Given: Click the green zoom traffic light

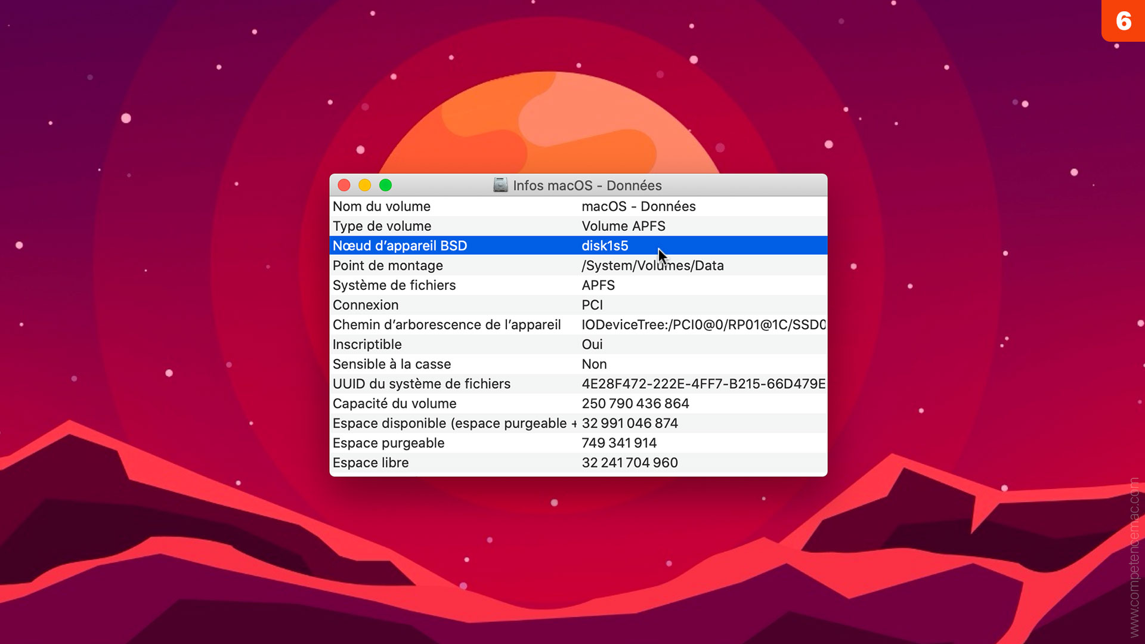Looking at the screenshot, I should (x=386, y=185).
